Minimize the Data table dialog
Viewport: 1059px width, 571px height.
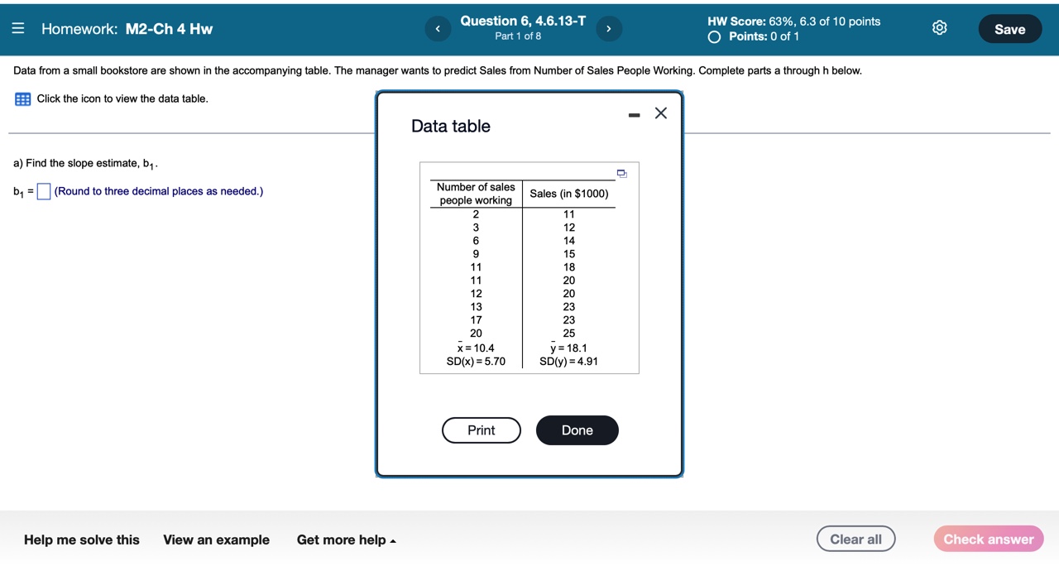634,114
